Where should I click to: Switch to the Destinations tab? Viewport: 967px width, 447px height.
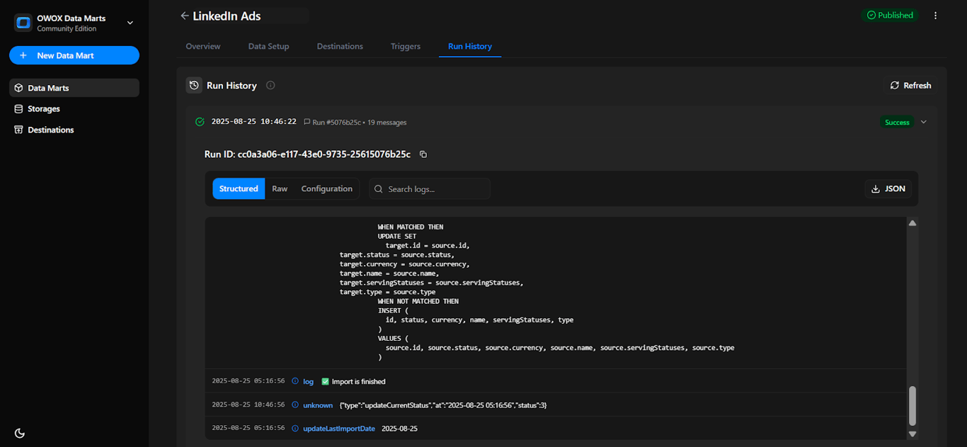[340, 46]
